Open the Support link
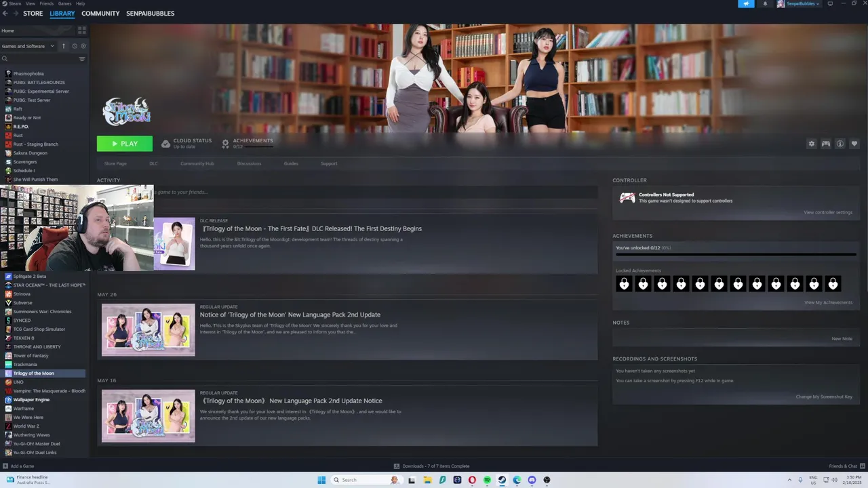 (x=329, y=163)
